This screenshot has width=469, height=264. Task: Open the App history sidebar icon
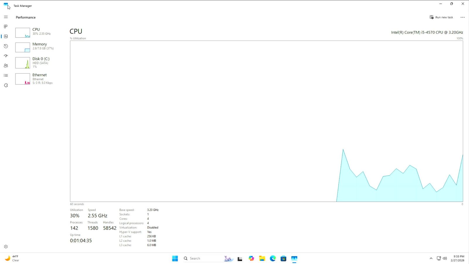point(6,46)
